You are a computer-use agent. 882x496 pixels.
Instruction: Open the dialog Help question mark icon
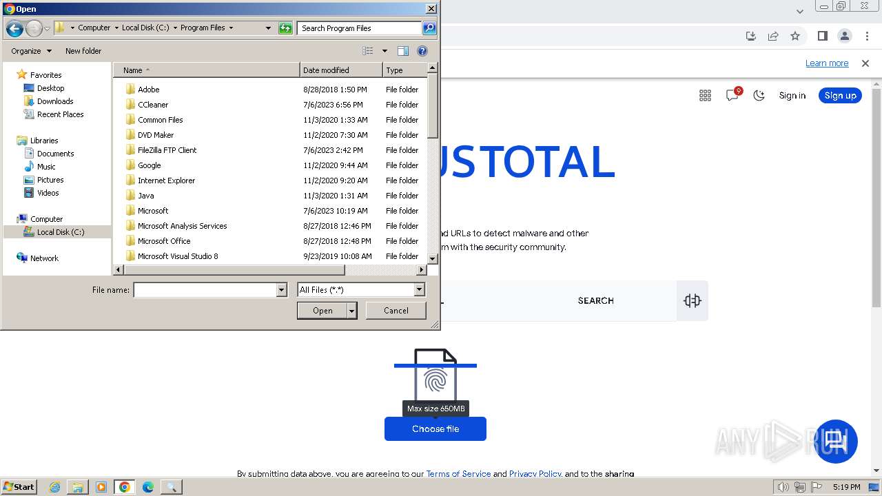(x=422, y=51)
